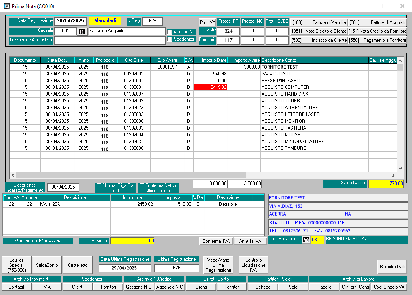
Task: Open Scadenzari Fornitori
Action: click(108, 287)
